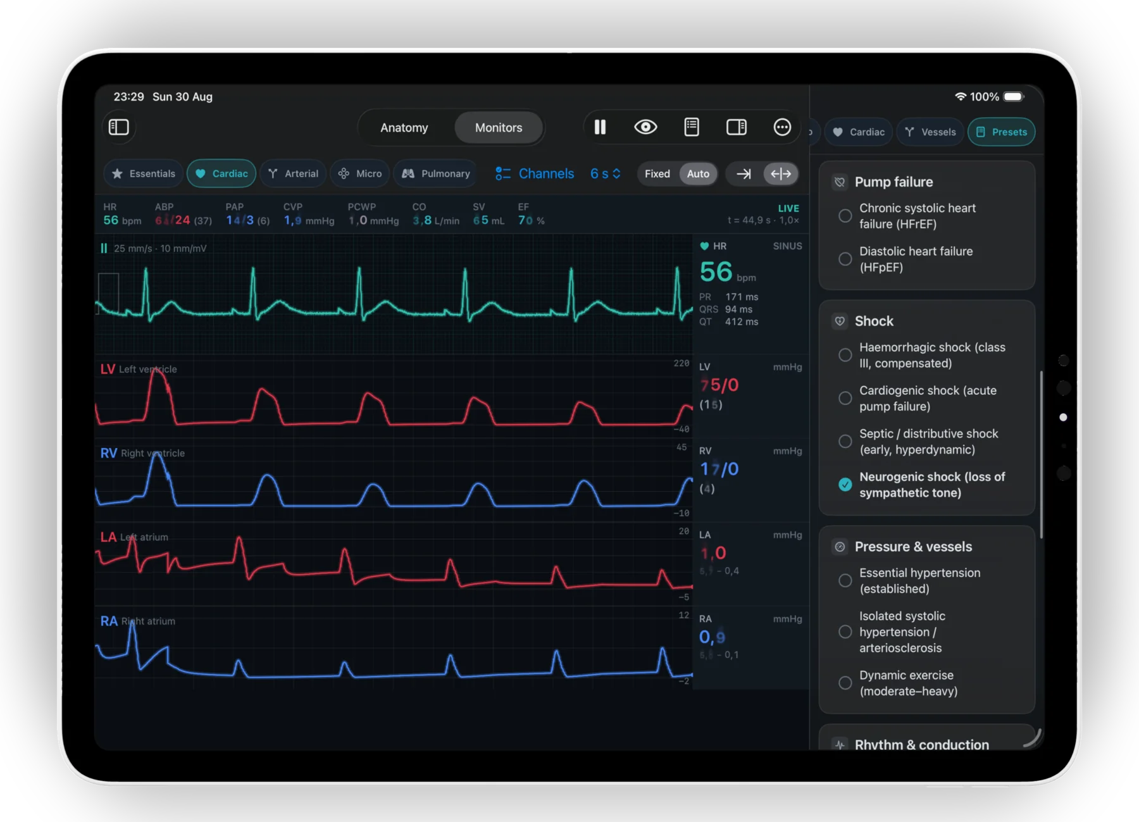Click the Channels list icon
Image resolution: width=1139 pixels, height=822 pixels.
[x=503, y=173]
